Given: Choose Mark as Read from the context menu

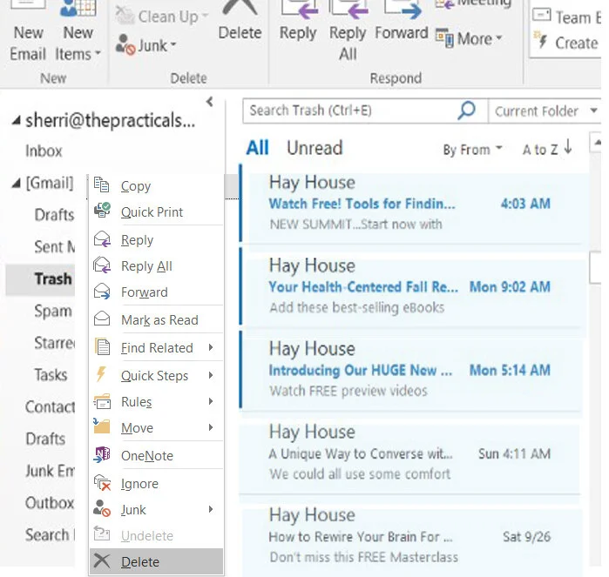Looking at the screenshot, I should [156, 319].
